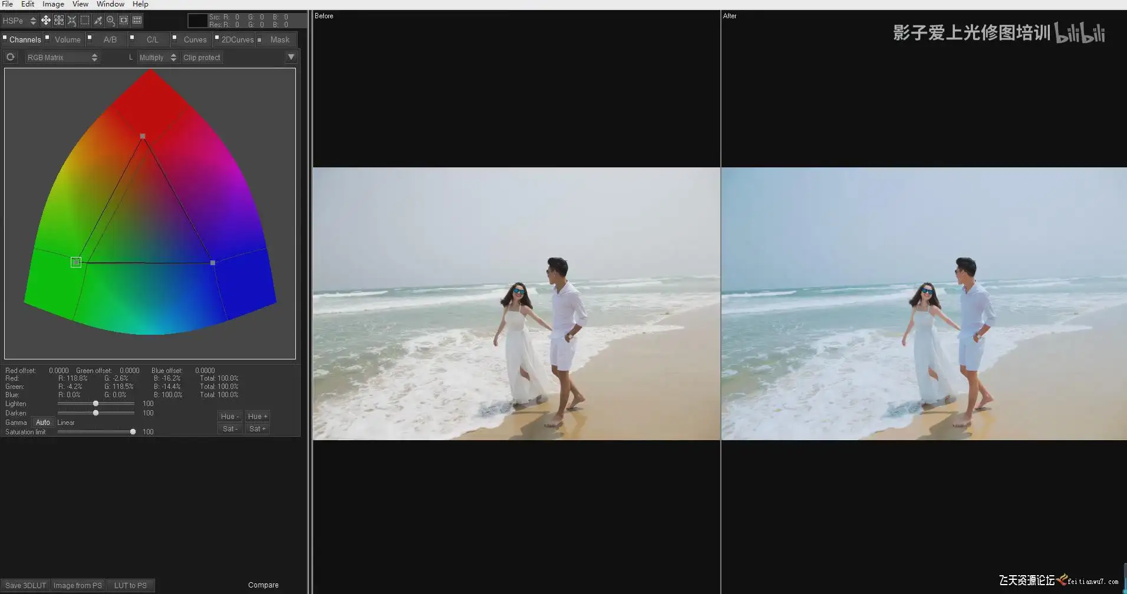Click the Blue offset 0.0000 value
1127x594 pixels.
[205, 371]
